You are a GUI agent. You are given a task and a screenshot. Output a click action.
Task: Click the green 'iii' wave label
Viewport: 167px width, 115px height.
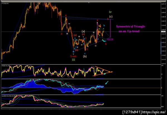click(73, 60)
